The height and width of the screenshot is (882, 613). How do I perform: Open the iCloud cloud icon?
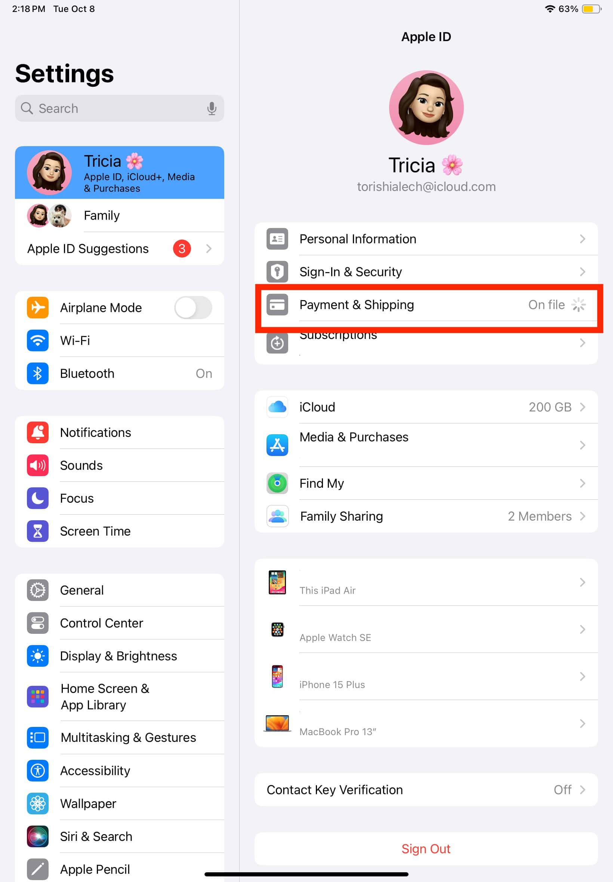click(277, 407)
